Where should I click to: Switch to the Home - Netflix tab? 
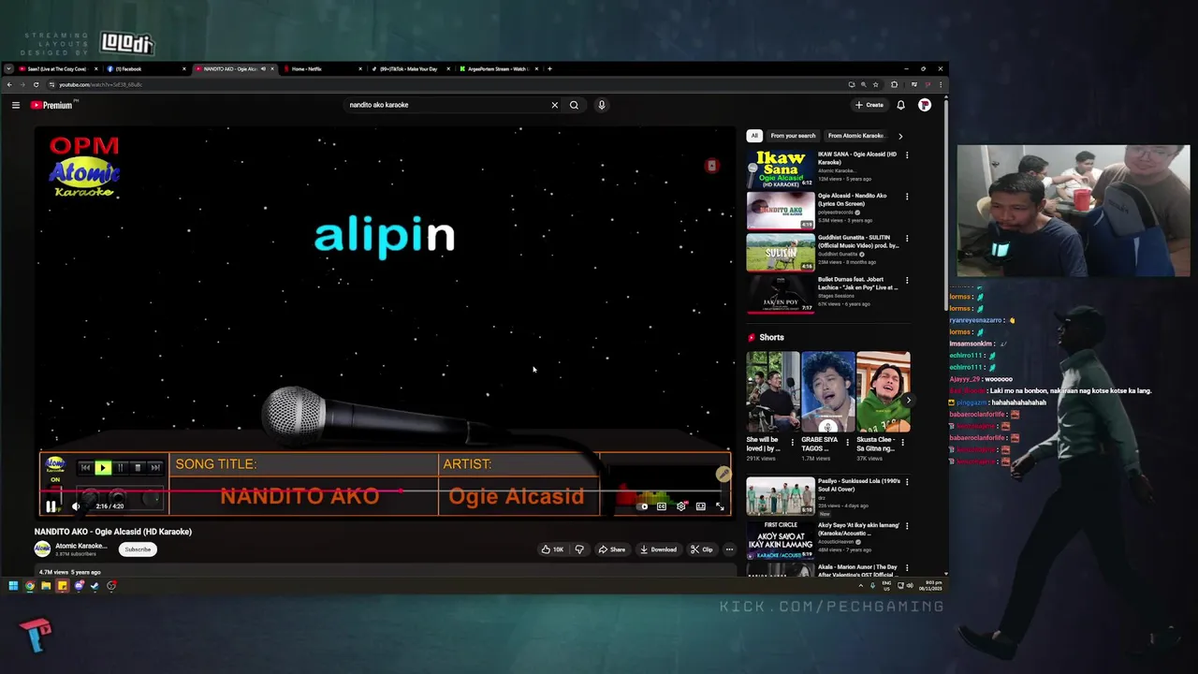coord(323,68)
